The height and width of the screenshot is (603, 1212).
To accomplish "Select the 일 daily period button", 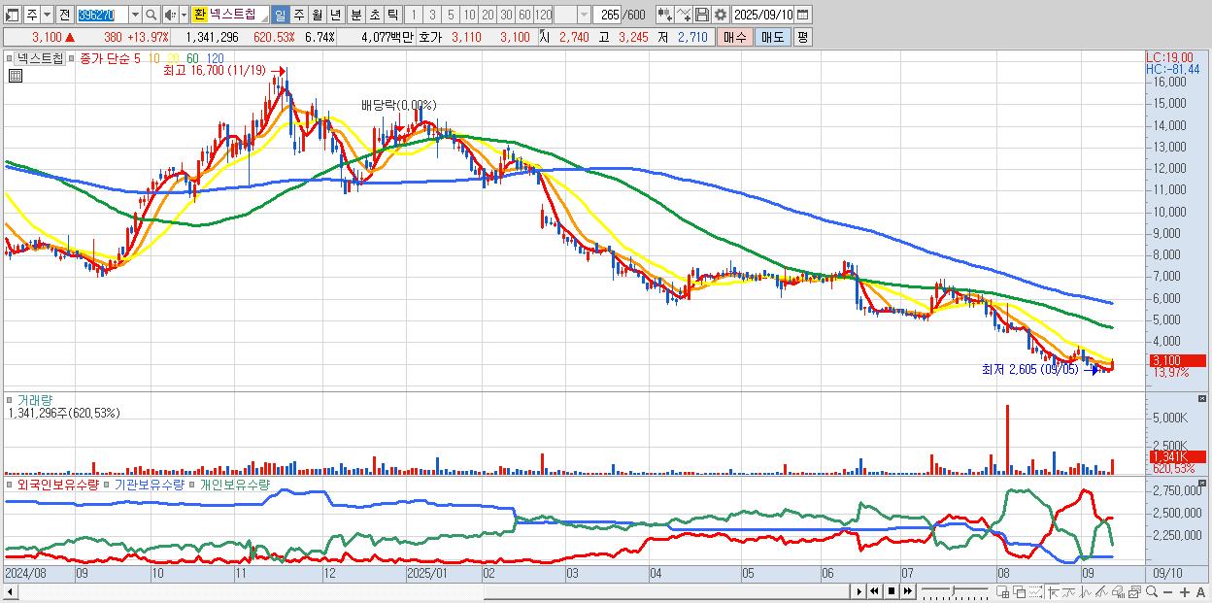I will click(280, 15).
